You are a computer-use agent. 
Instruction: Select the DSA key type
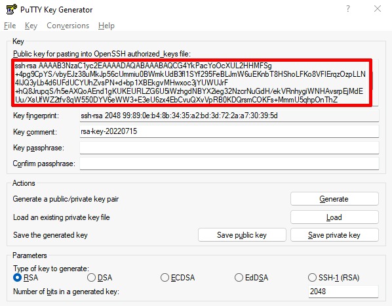pyautogui.click(x=100, y=278)
